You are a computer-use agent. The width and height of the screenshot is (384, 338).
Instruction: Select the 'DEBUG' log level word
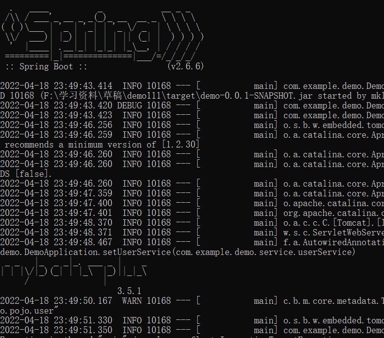tap(129, 106)
